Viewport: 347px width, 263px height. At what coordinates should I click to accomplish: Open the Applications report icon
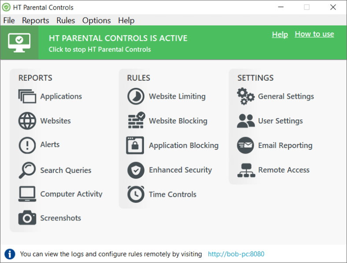(27, 97)
